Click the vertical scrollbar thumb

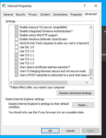pos(91,72)
